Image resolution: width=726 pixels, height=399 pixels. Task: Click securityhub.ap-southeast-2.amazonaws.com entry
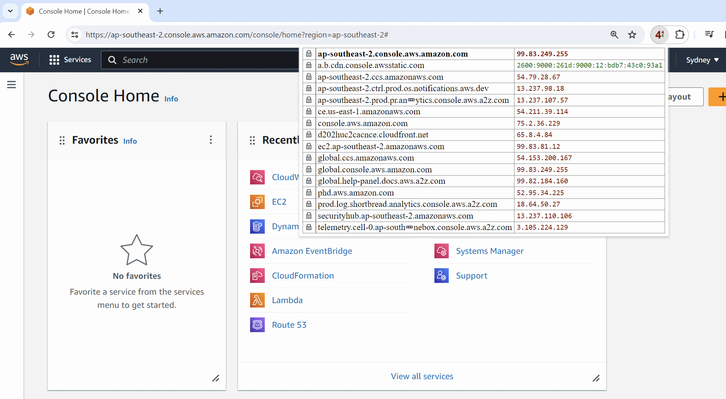(395, 216)
